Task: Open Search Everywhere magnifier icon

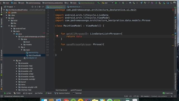Action: coord(171,3)
